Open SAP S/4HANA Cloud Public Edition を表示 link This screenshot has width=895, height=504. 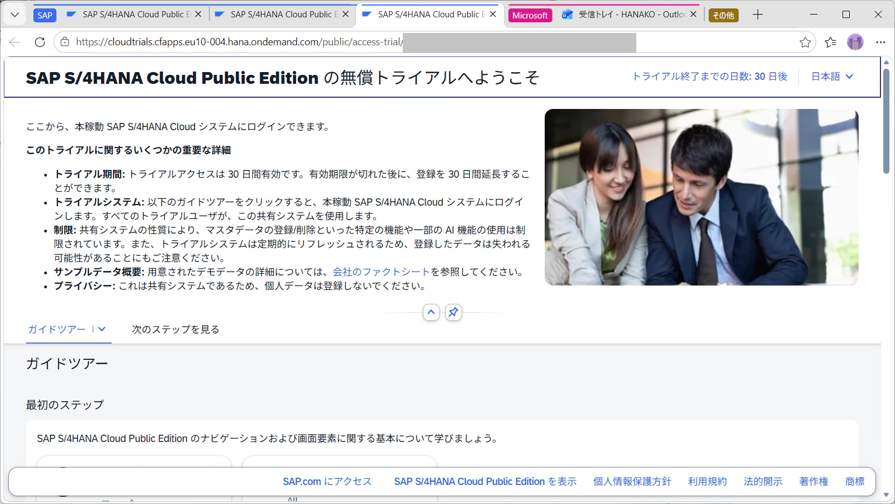(x=485, y=482)
